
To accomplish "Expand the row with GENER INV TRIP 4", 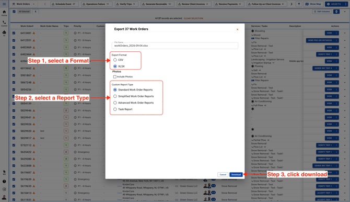I will [x=345, y=68].
